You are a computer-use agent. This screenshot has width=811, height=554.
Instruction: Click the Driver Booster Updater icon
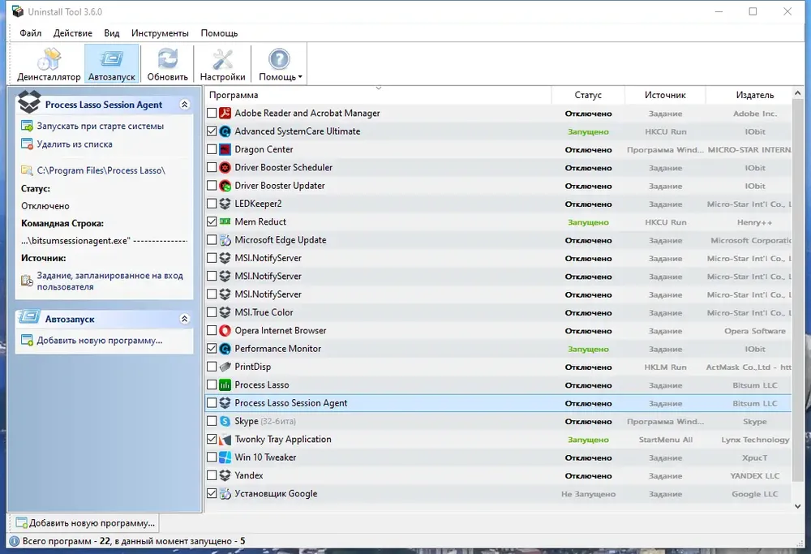pyautogui.click(x=225, y=185)
